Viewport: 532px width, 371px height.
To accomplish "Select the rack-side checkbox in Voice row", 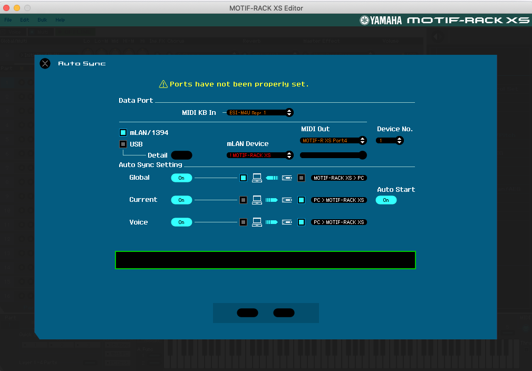I will tap(301, 222).
